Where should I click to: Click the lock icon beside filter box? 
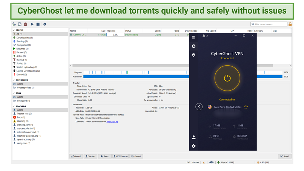[x=290, y=24]
